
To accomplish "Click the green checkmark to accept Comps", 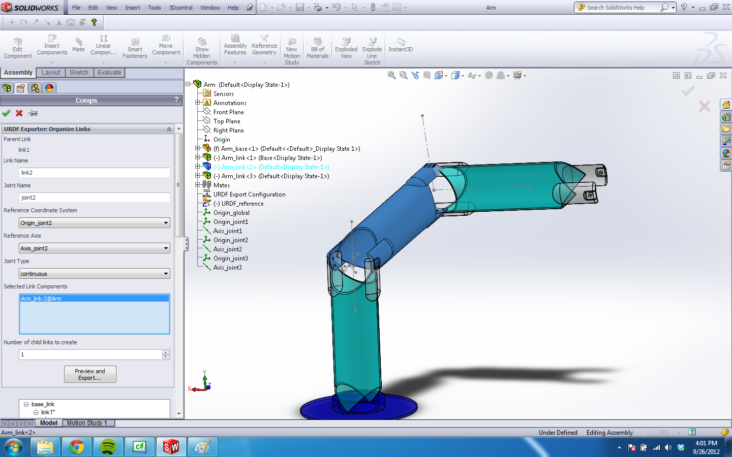I will 6,113.
